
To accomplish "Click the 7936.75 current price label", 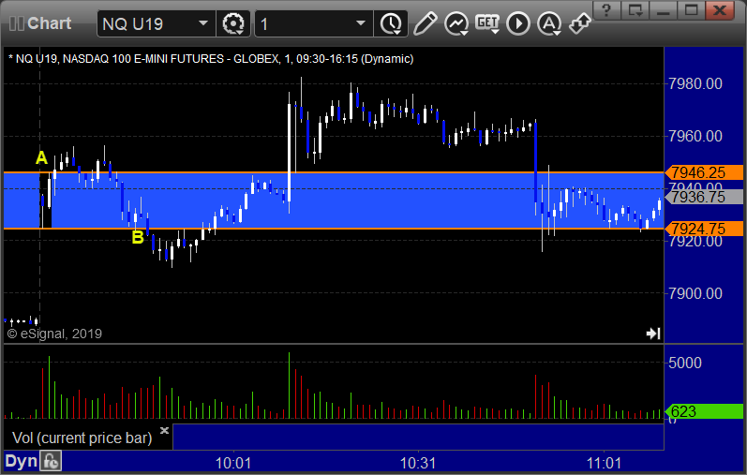I will [x=704, y=197].
